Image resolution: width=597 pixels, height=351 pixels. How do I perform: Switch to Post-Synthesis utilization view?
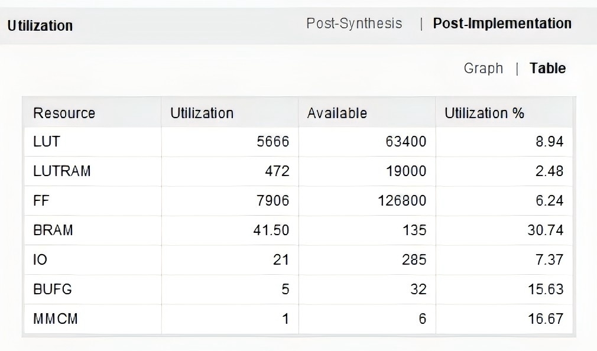(354, 24)
